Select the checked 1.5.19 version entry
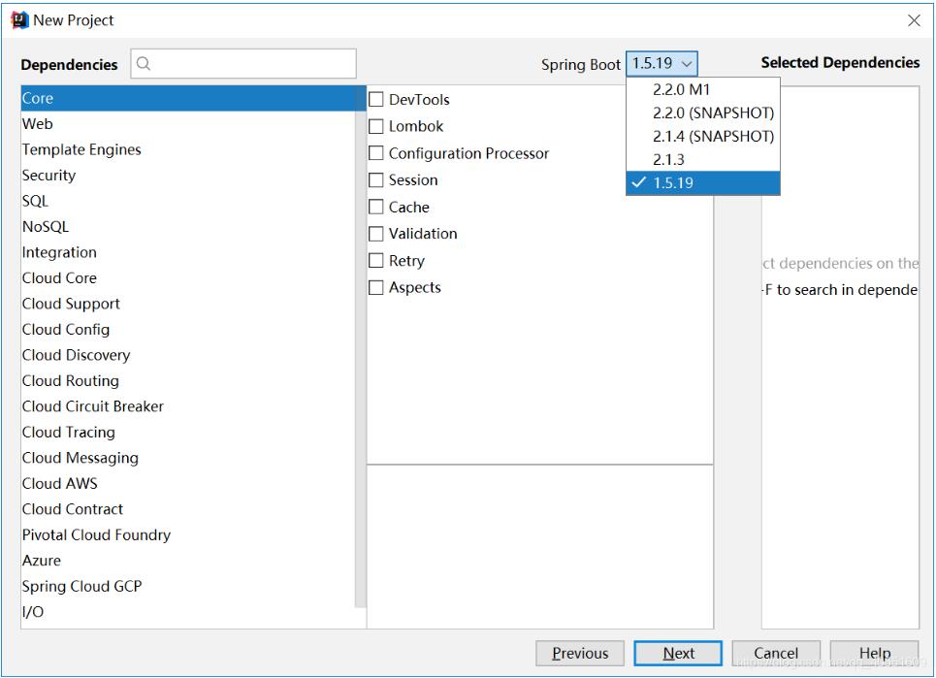Image resolution: width=936 pixels, height=678 pixels. (673, 183)
